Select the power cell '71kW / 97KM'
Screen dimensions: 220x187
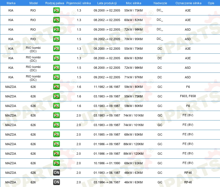point(133,77)
